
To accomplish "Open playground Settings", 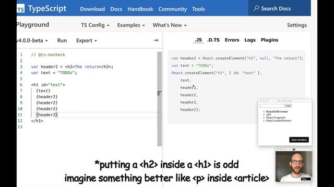I will pyautogui.click(x=297, y=25).
